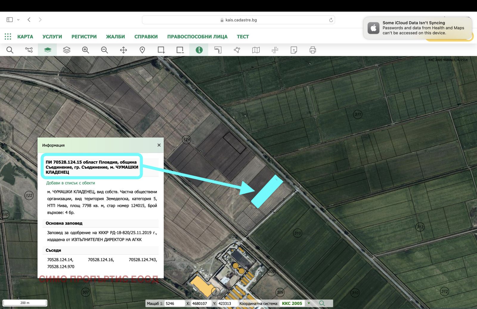The width and height of the screenshot is (477, 309).
Task: Activate the zoom out tool
Action: coord(104,50)
